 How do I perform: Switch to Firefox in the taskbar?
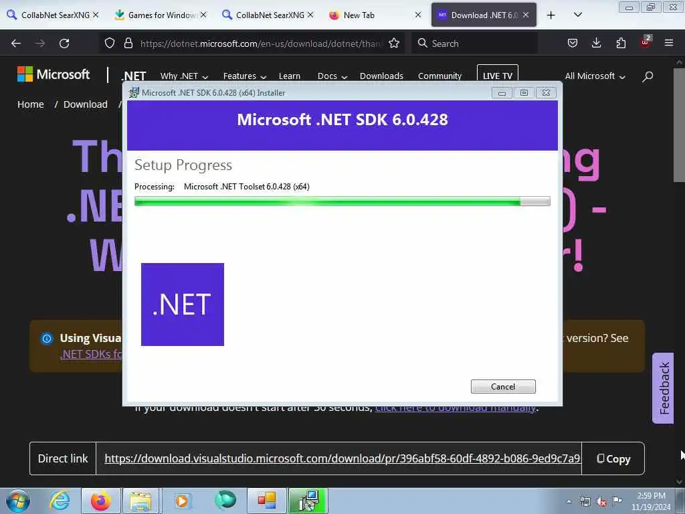coord(100,501)
